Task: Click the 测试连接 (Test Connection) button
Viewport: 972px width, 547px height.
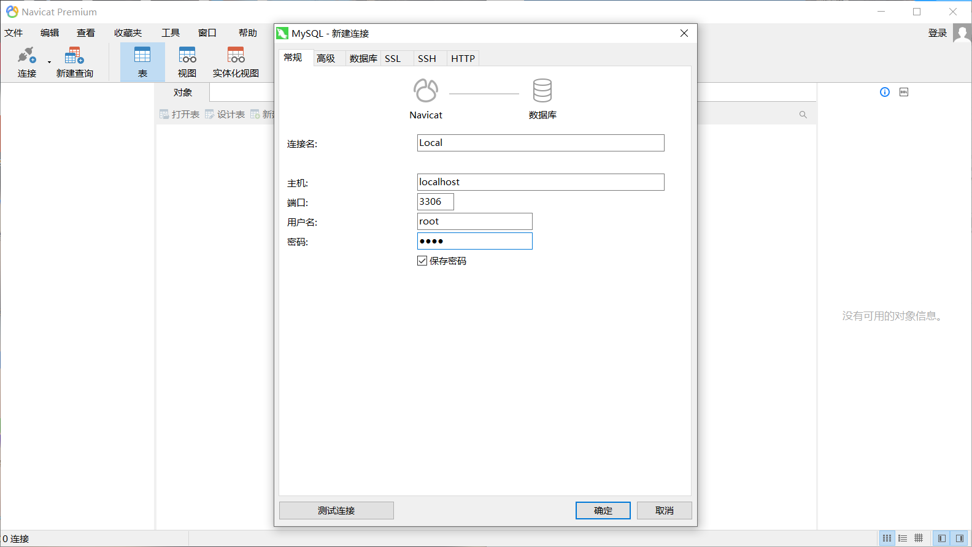Action: coord(336,510)
